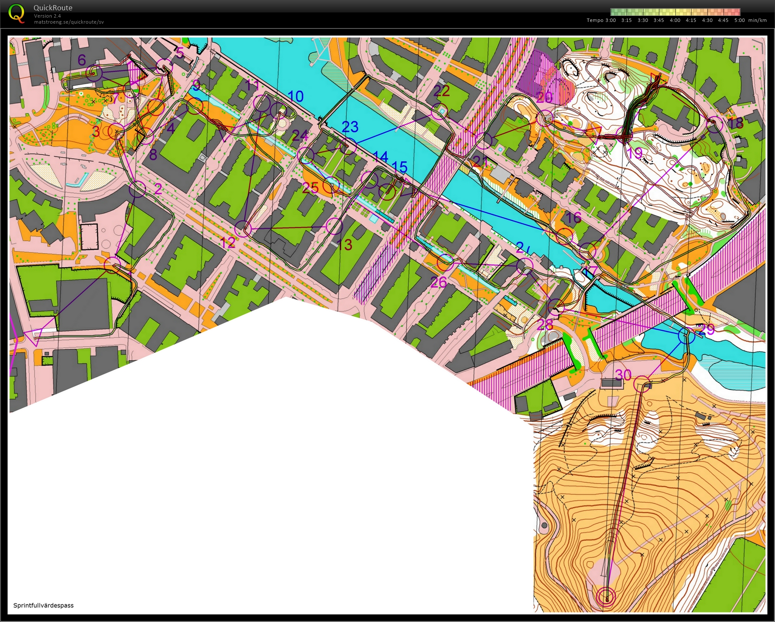Click the control number 26 label

tap(439, 282)
